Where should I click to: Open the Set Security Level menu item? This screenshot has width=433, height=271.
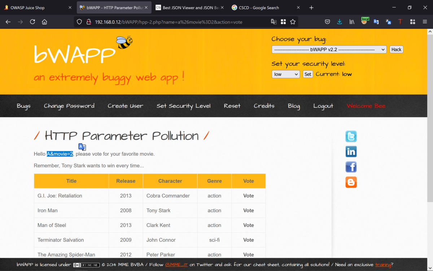coord(184,106)
